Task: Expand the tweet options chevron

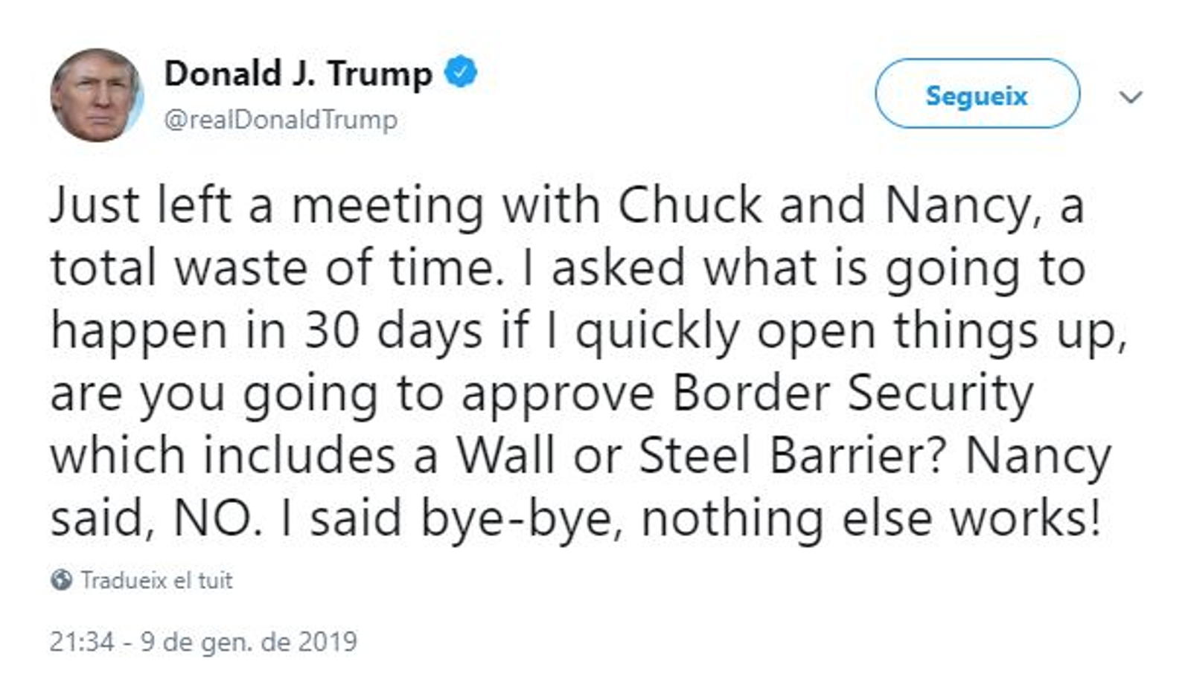Action: click(x=1131, y=97)
